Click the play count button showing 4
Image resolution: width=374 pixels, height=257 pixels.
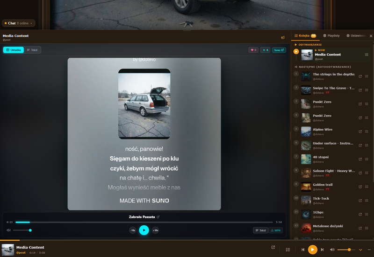tap(265, 50)
